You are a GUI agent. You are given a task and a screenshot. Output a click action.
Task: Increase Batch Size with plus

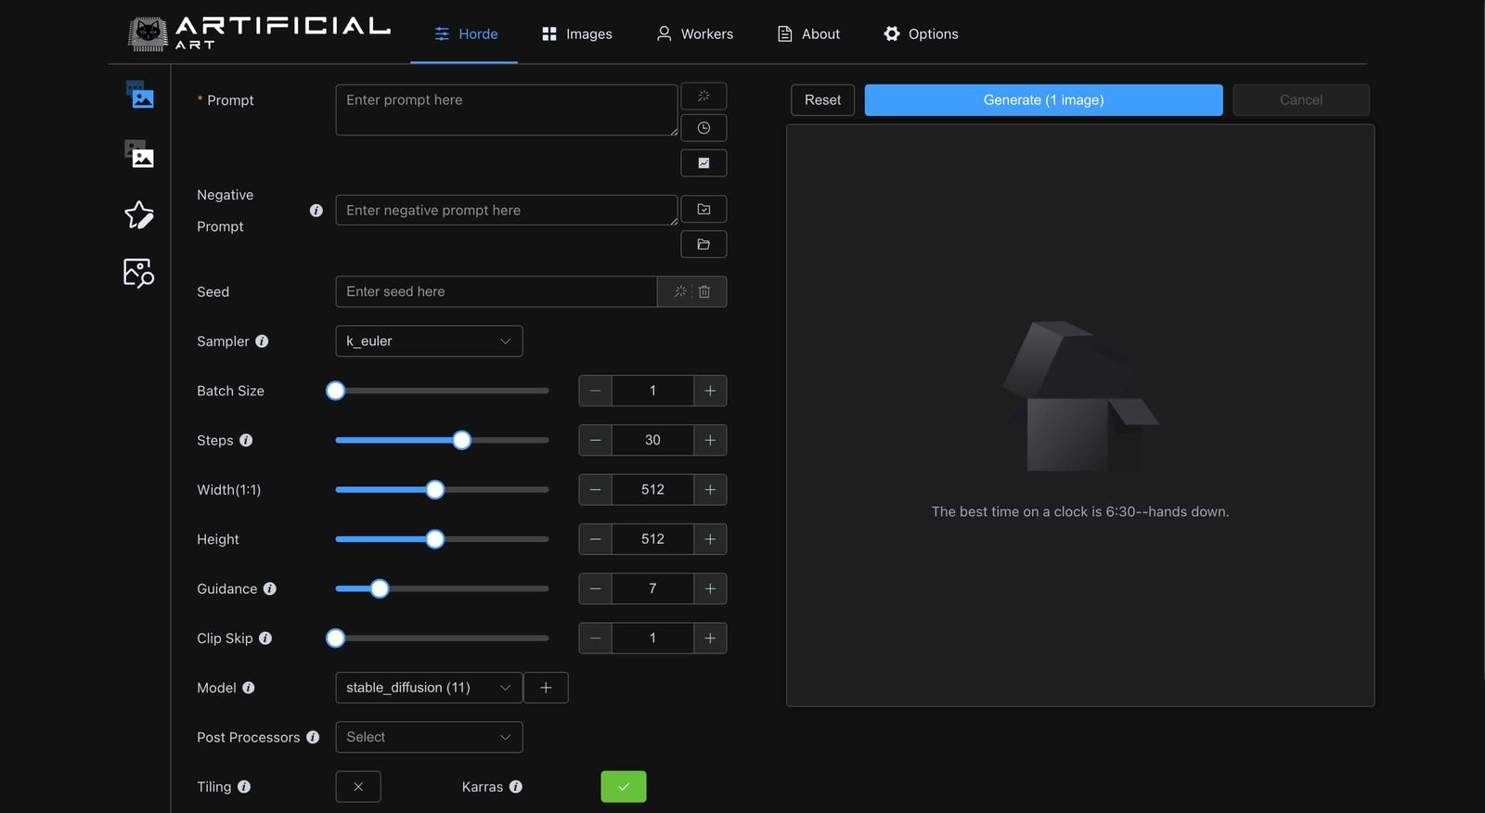point(710,391)
